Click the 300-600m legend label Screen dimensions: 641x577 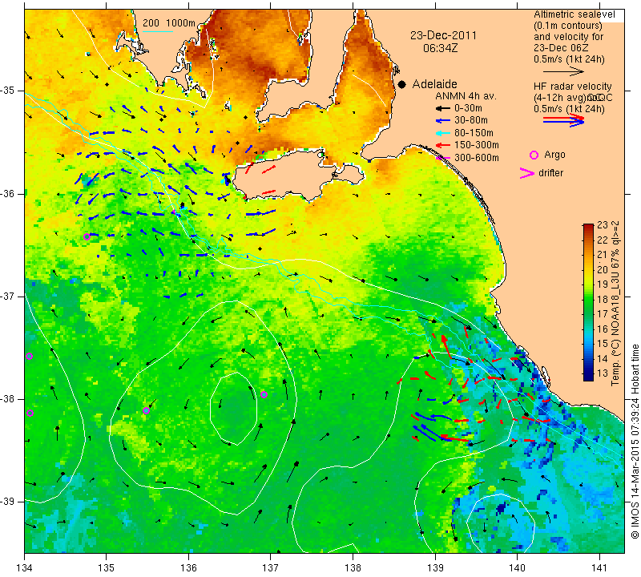(477, 157)
